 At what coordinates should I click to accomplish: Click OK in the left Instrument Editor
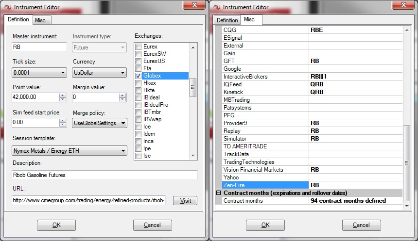[x=56, y=225]
